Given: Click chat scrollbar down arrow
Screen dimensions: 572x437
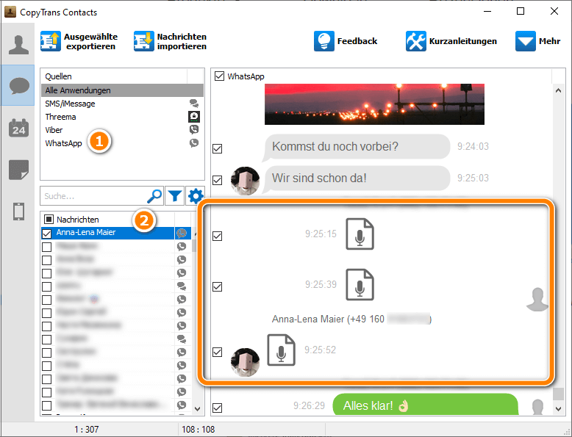Looking at the screenshot, I should [558, 408].
